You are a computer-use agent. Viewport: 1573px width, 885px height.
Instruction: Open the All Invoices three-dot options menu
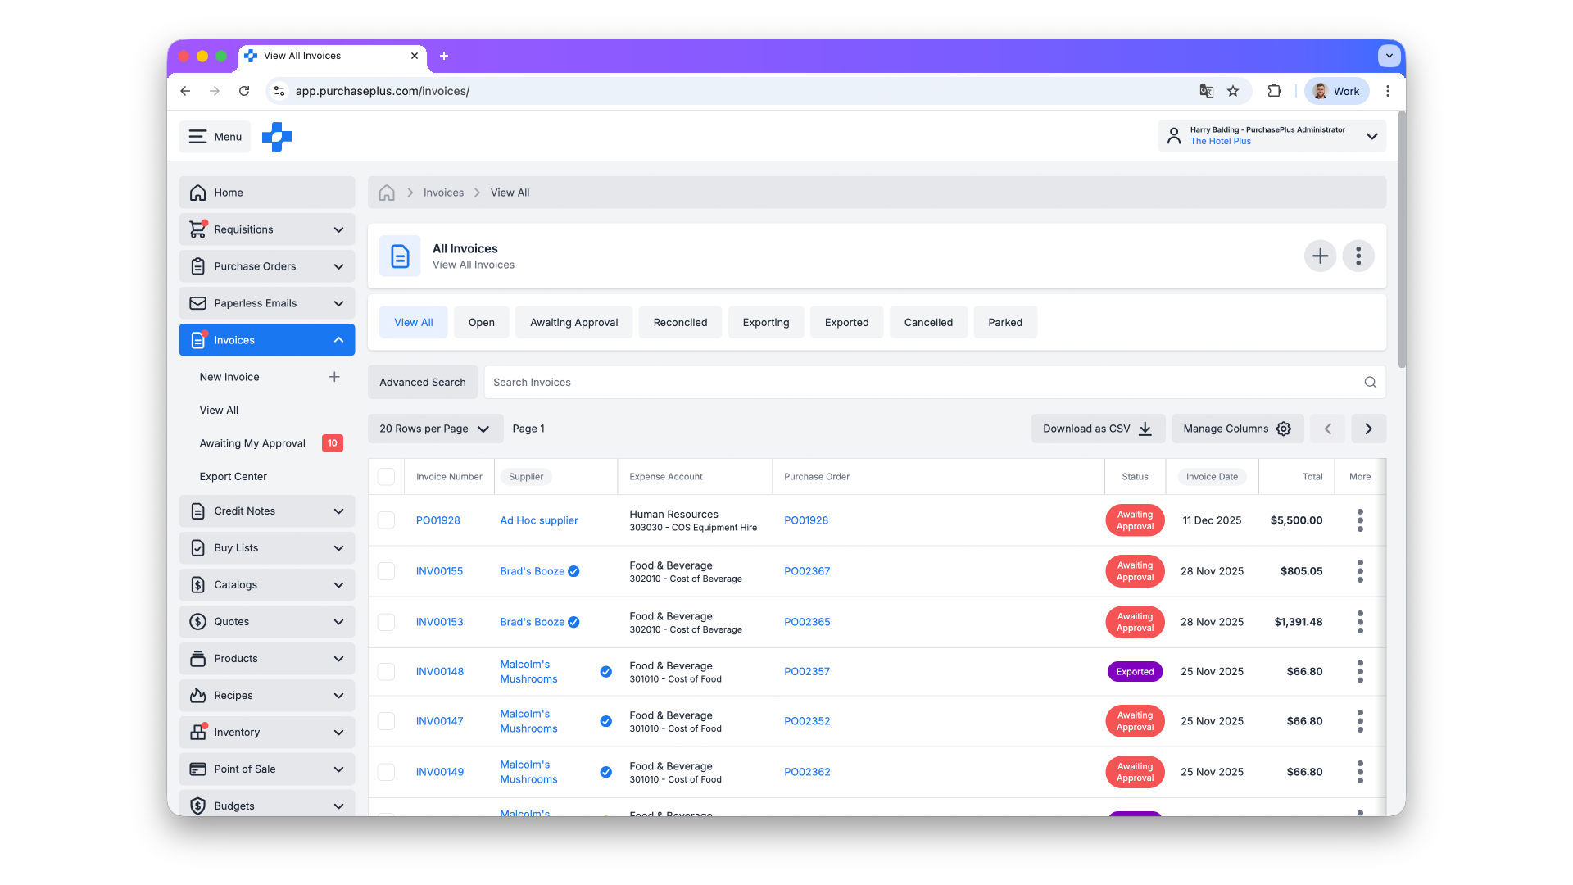(x=1358, y=256)
